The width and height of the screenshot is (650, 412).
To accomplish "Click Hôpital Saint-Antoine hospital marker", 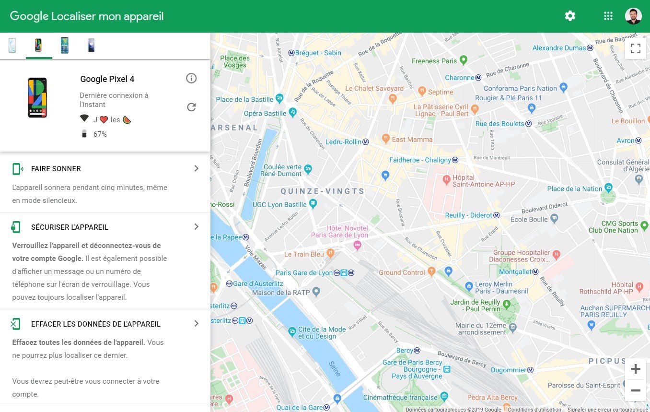I will click(446, 180).
